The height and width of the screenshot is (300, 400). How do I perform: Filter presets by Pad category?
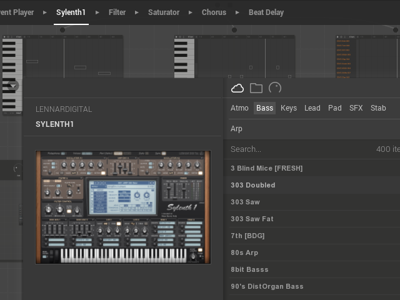click(335, 108)
